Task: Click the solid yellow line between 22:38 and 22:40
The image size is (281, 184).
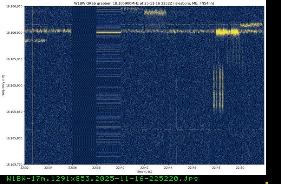Action: coord(108,32)
